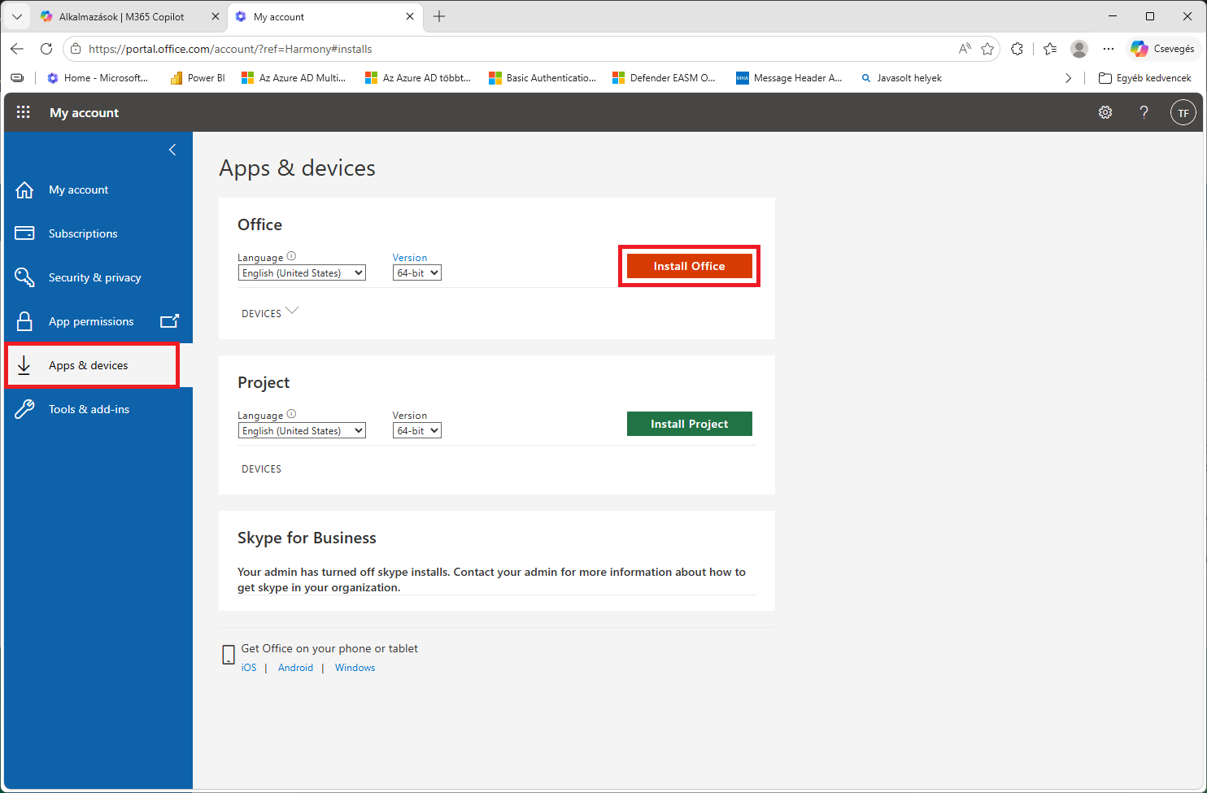Open the iOS download link
The image size is (1207, 793).
click(x=249, y=668)
